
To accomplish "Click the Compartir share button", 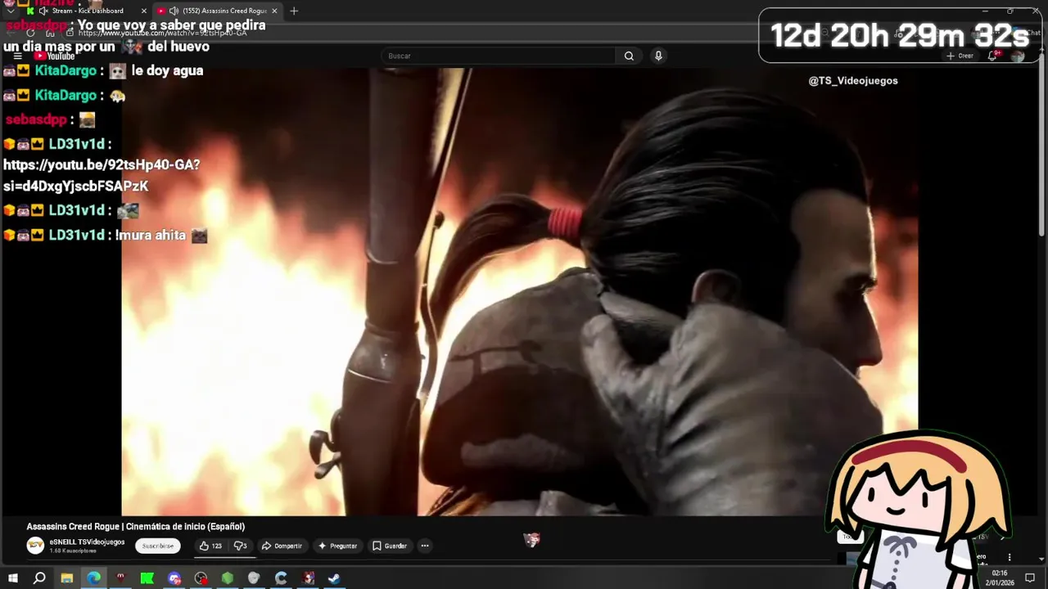I will coord(282,546).
